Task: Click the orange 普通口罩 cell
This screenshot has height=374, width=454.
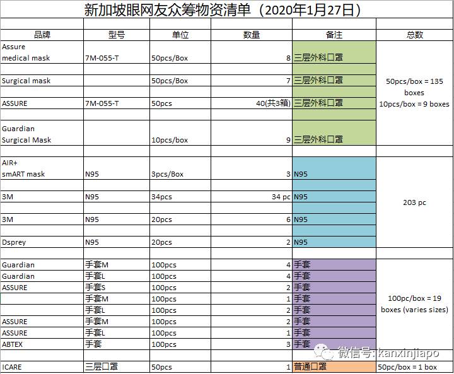Action: (x=334, y=367)
